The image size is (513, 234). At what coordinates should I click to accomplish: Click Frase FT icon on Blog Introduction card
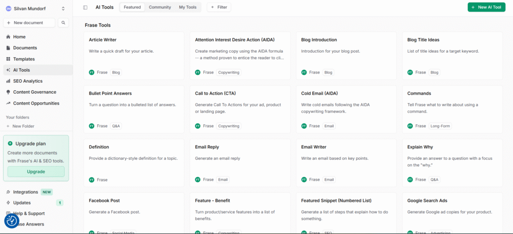[304, 72]
